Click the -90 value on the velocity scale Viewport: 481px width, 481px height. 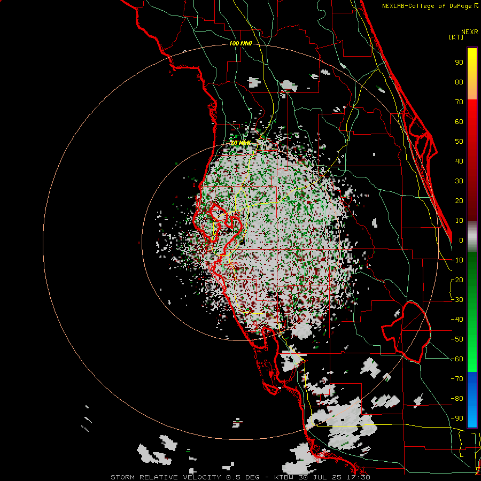tap(457, 418)
